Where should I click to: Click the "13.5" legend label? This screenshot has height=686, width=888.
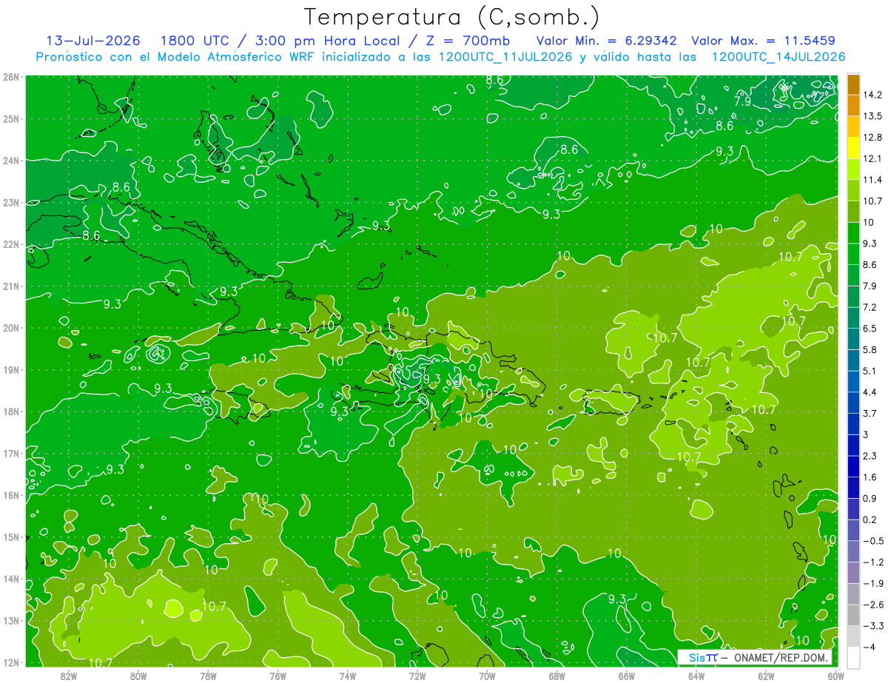(x=872, y=115)
